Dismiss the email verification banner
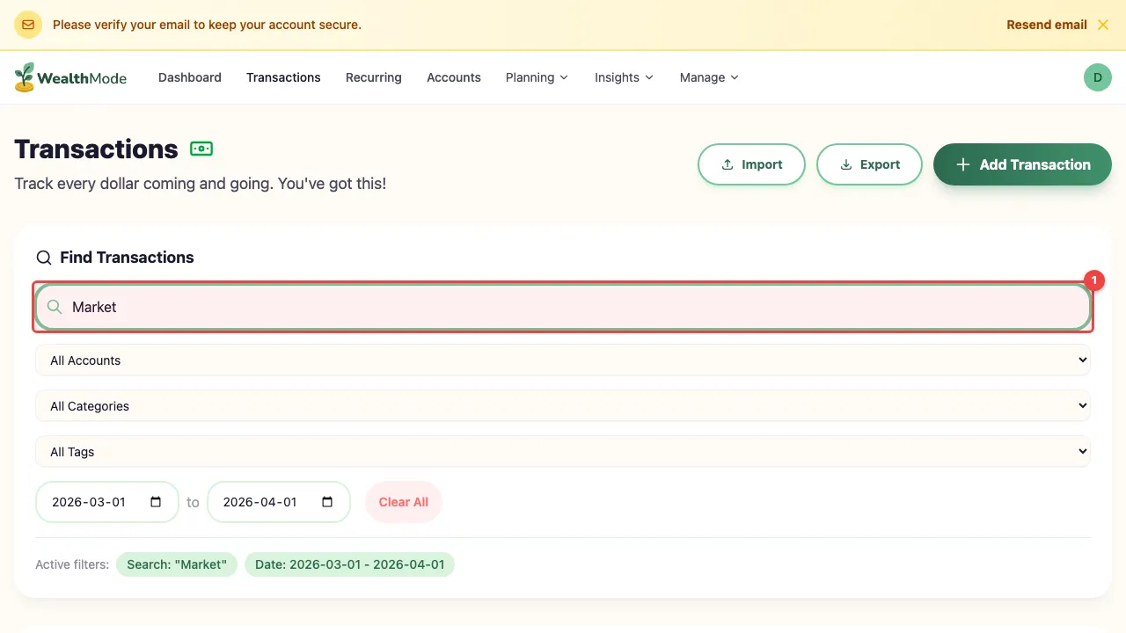Image resolution: width=1126 pixels, height=633 pixels. click(1102, 24)
